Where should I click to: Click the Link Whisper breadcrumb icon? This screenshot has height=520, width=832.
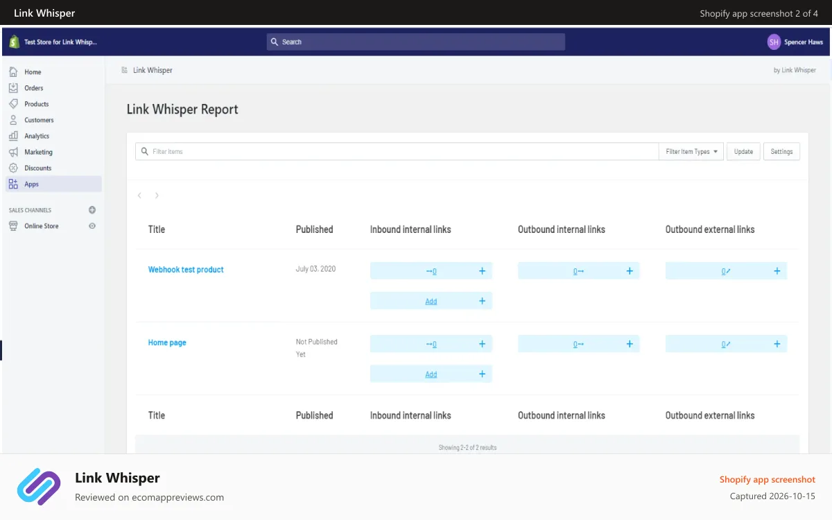(125, 70)
